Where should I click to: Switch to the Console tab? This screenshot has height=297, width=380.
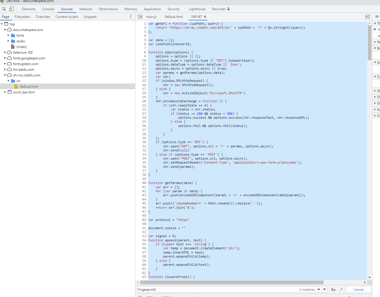pyautogui.click(x=48, y=9)
